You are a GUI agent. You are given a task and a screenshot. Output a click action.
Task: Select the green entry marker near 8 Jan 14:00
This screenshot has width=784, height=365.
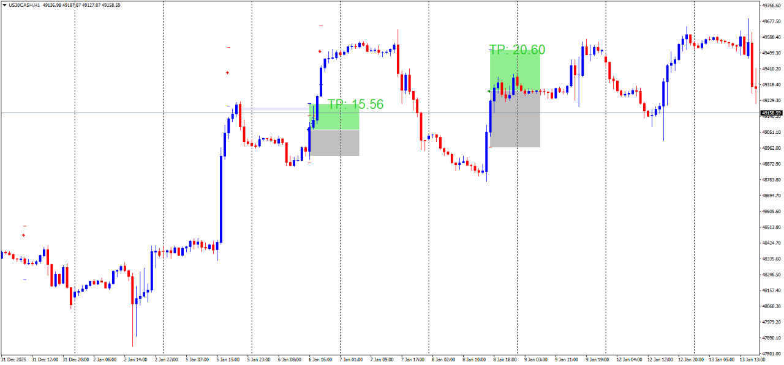point(489,90)
